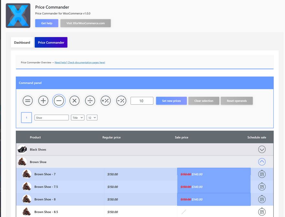Click Visit XforWooCommerce.com button
This screenshot has width=285, height=217.
coord(86,23)
